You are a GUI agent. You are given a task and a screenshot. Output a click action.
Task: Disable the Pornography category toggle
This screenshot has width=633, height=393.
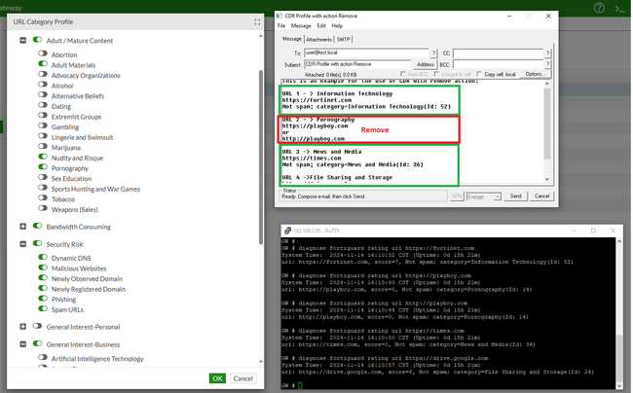(x=43, y=167)
